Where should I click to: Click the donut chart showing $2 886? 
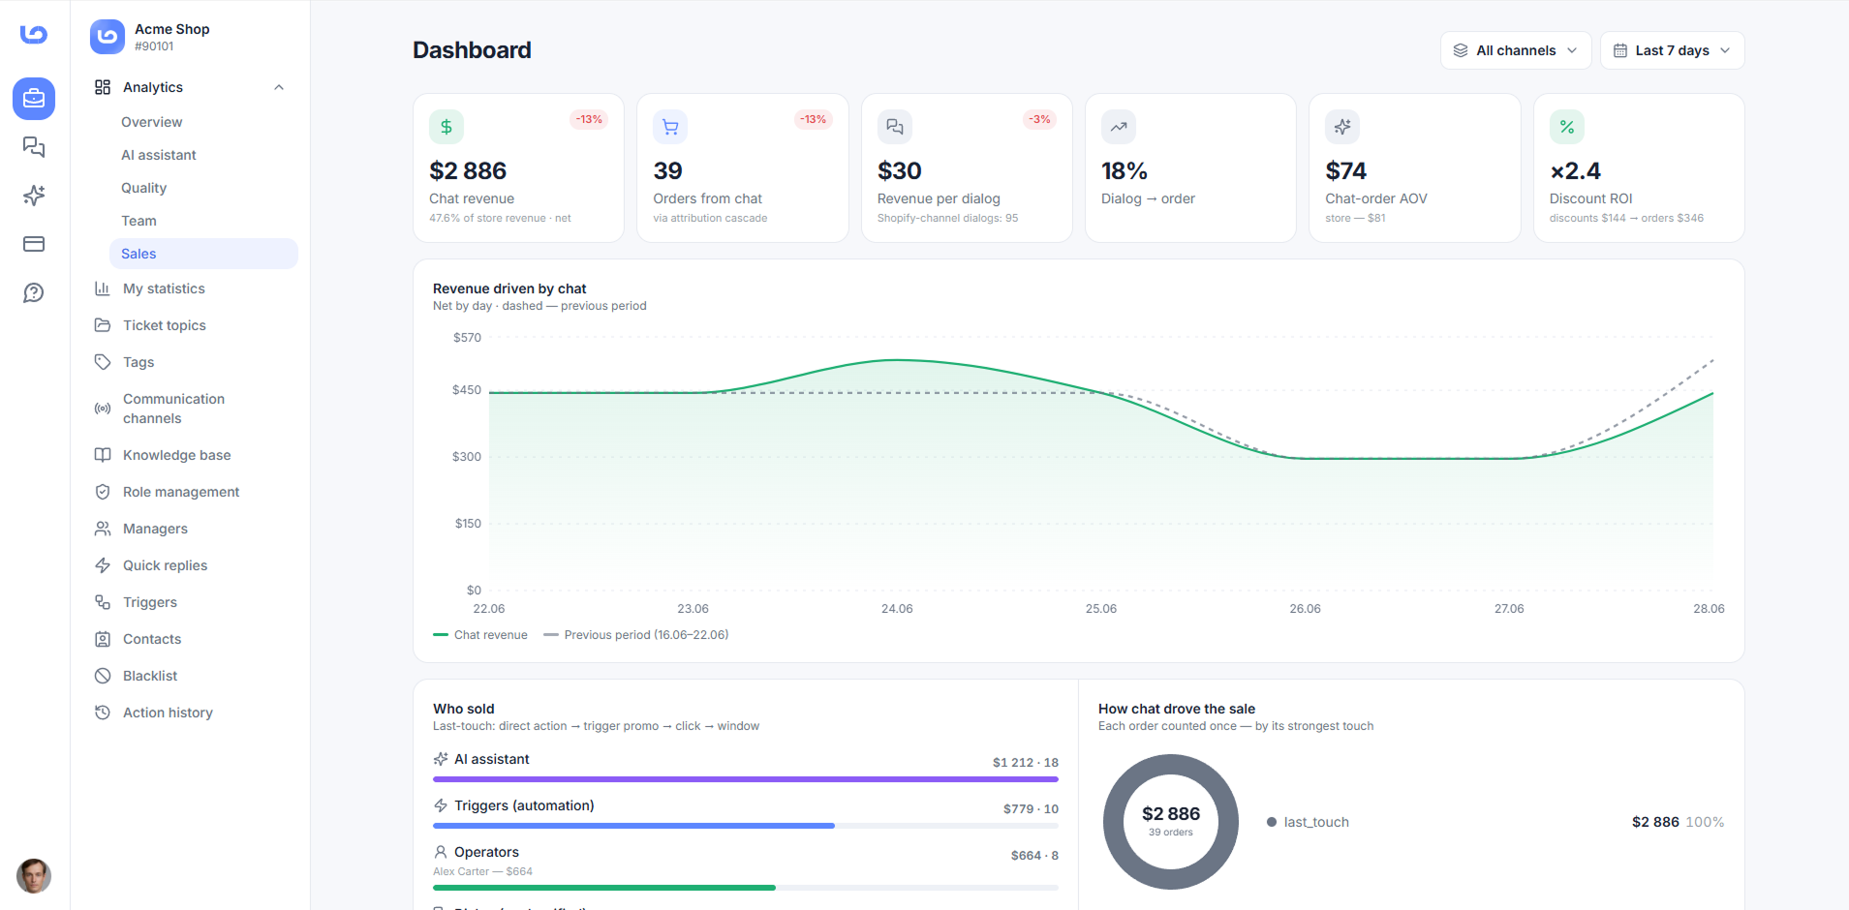pyautogui.click(x=1171, y=822)
